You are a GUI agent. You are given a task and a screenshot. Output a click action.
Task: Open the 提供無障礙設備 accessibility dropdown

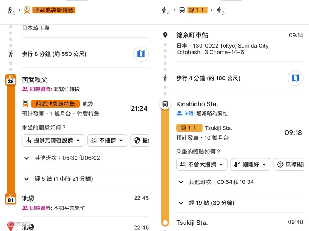(x=53, y=140)
